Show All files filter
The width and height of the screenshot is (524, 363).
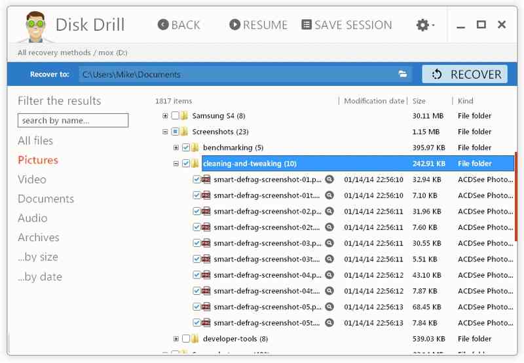pyautogui.click(x=35, y=141)
